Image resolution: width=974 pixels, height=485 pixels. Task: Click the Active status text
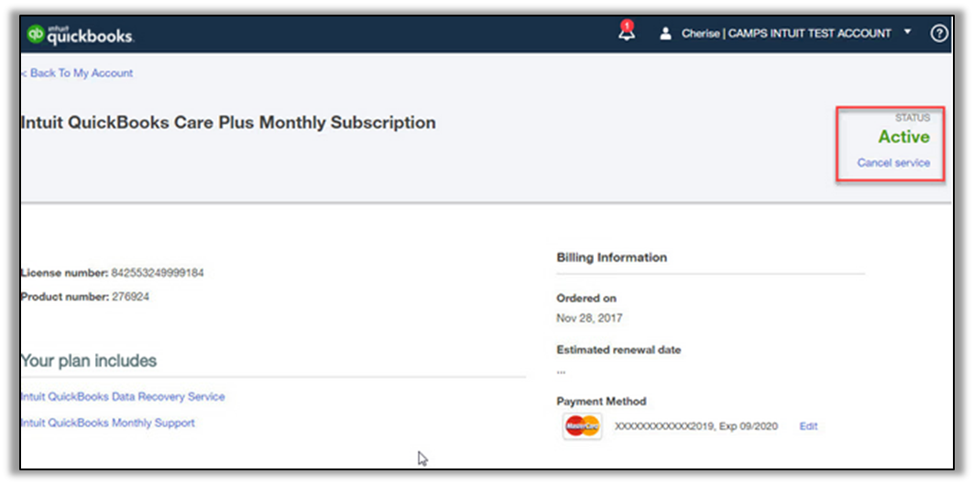(x=903, y=137)
